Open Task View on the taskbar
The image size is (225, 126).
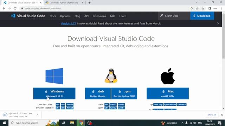tap(63, 123)
